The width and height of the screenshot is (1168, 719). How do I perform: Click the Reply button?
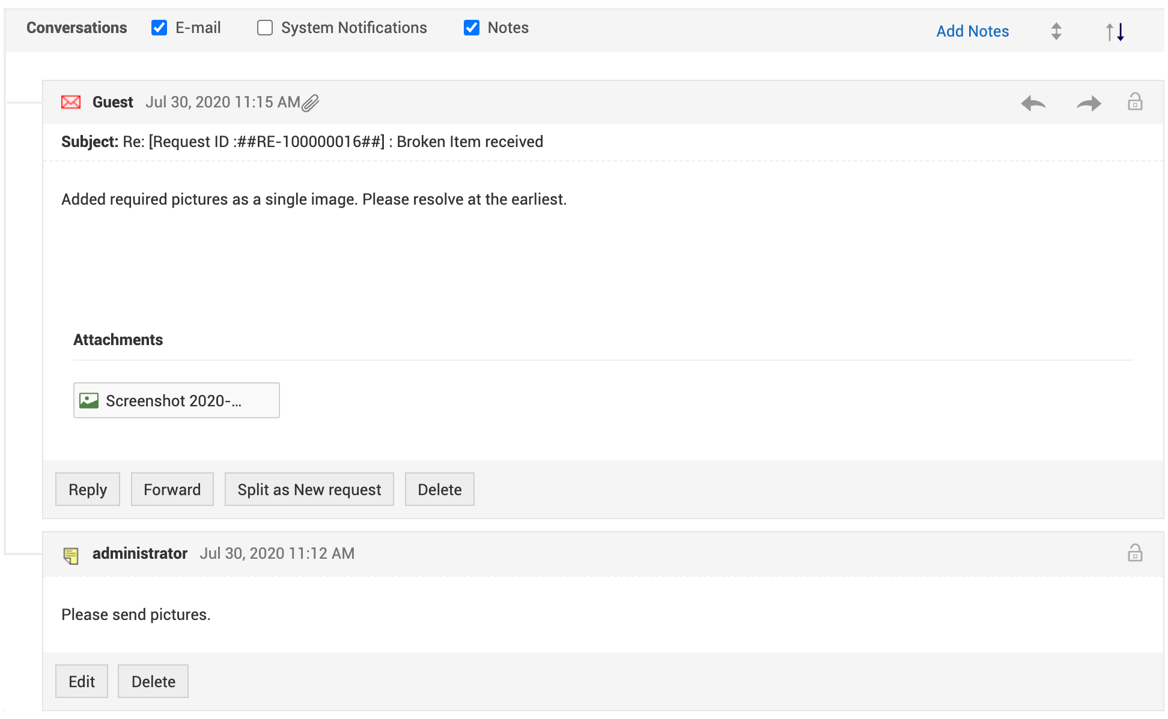point(88,490)
